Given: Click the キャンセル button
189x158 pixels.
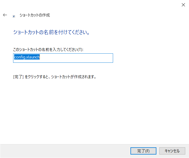Looking at the screenshot, I should (x=172, y=151).
